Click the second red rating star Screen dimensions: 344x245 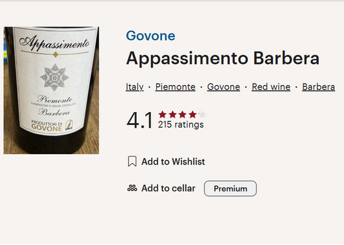click(x=173, y=114)
